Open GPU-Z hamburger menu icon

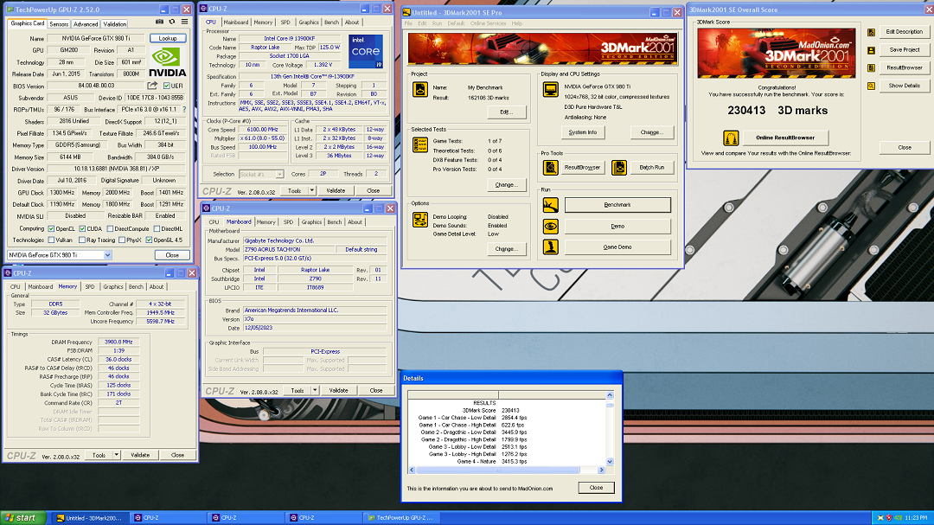(x=185, y=22)
